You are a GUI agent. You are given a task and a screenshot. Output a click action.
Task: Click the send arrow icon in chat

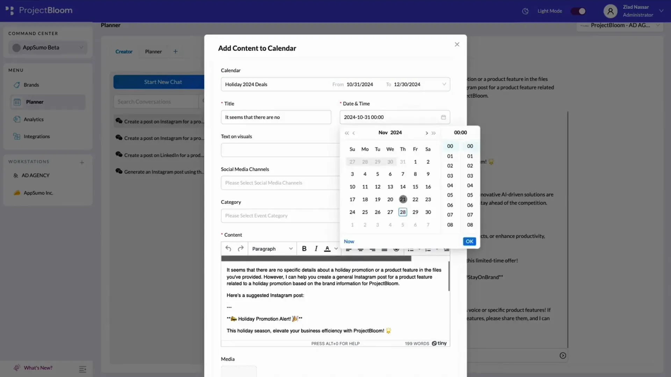(563, 356)
